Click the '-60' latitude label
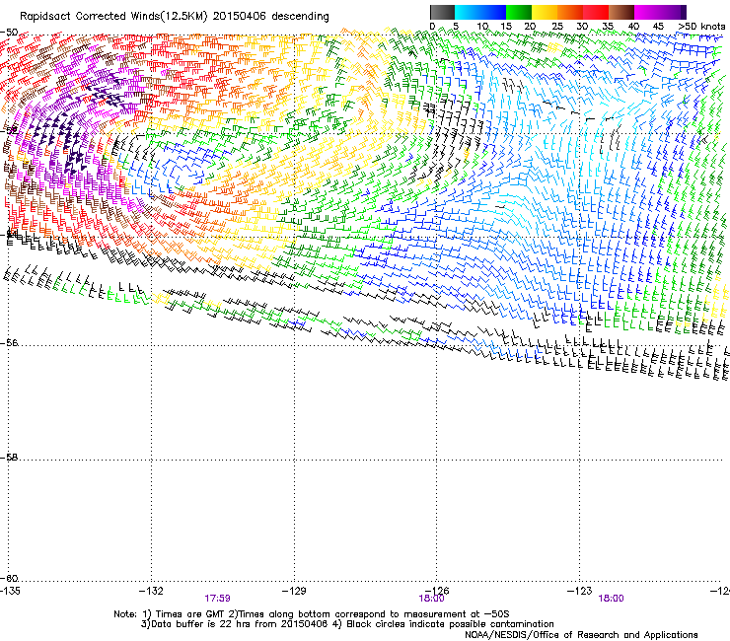The width and height of the screenshot is (730, 641). 9,578
